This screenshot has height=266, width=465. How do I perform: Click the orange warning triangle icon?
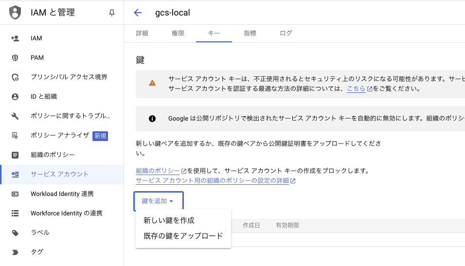[152, 83]
